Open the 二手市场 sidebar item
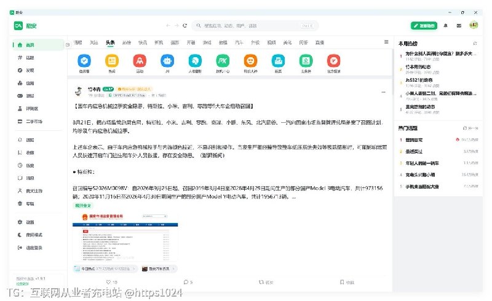 click(x=37, y=122)
